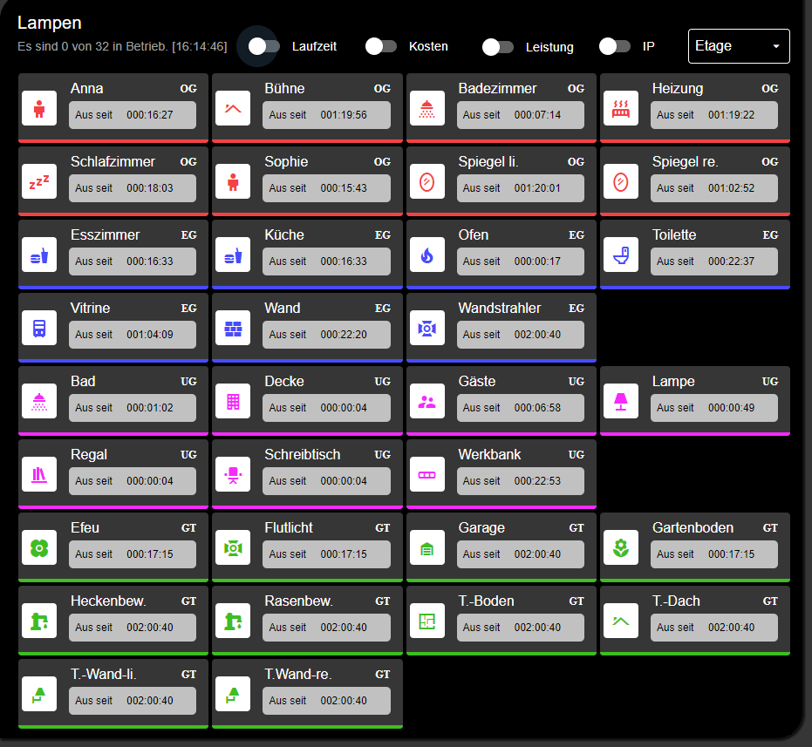812x747 pixels.
Task: Click the Schreibtisch desk chair icon
Action: pos(233,475)
